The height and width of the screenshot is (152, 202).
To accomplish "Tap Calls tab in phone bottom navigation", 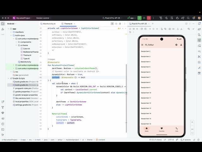I will coord(177,129).
